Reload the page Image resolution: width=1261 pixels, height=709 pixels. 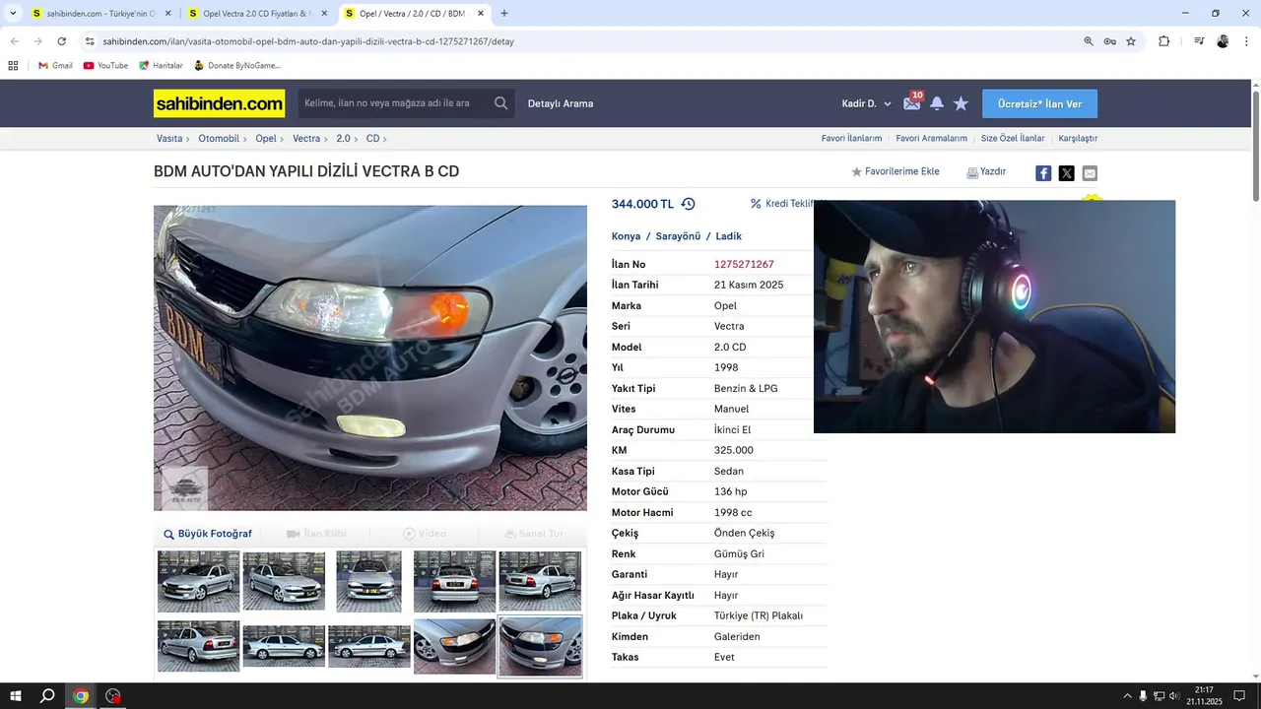click(x=61, y=41)
